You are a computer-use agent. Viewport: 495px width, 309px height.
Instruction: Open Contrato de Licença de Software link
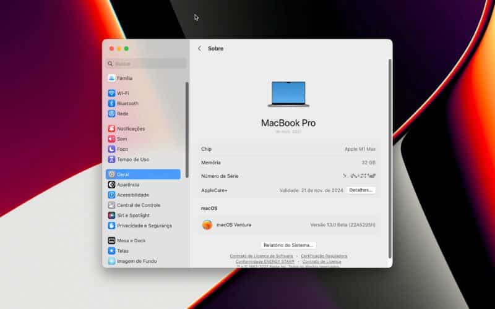pyautogui.click(x=261, y=256)
